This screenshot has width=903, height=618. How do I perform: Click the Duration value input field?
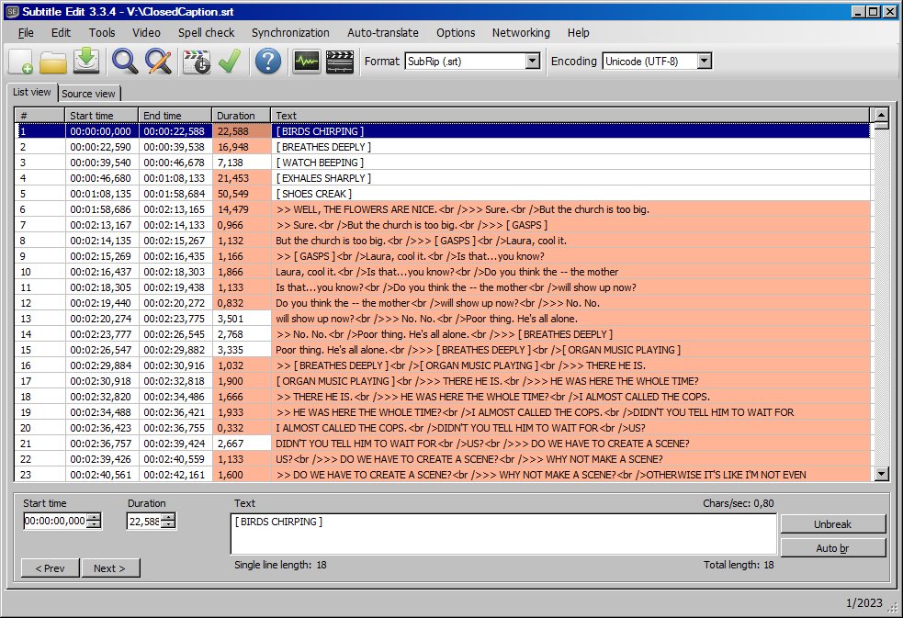coord(144,521)
